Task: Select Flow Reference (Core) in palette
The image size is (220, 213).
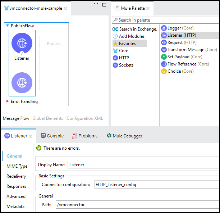Action: [x=188, y=64]
